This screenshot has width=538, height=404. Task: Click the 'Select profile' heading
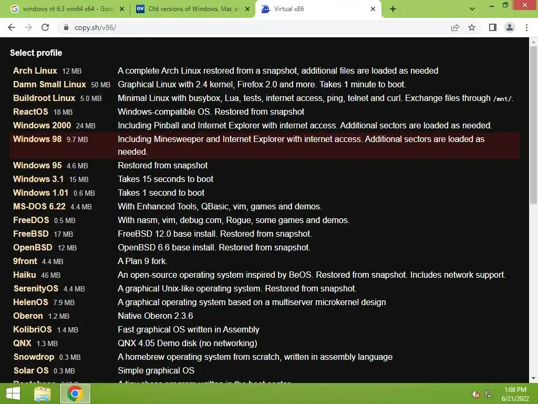pos(36,53)
